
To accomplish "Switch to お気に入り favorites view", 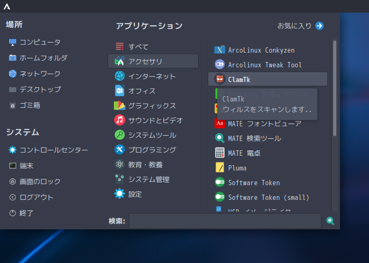I will [300, 26].
